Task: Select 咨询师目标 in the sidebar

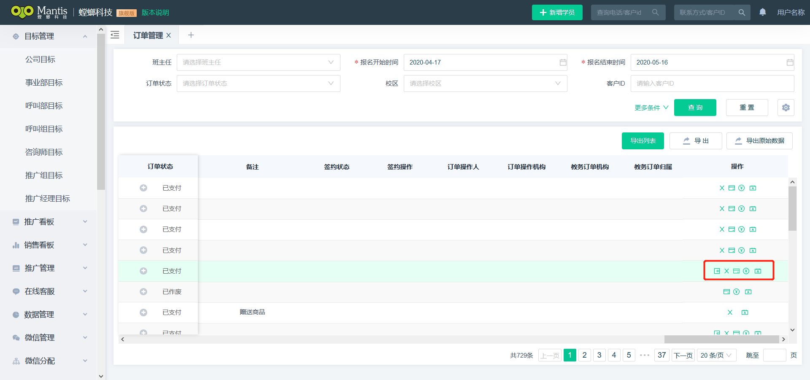Action: point(44,152)
